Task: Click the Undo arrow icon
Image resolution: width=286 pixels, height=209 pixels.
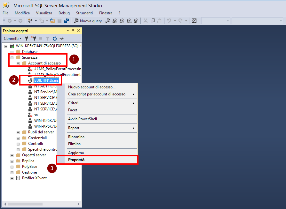Action: point(169,21)
